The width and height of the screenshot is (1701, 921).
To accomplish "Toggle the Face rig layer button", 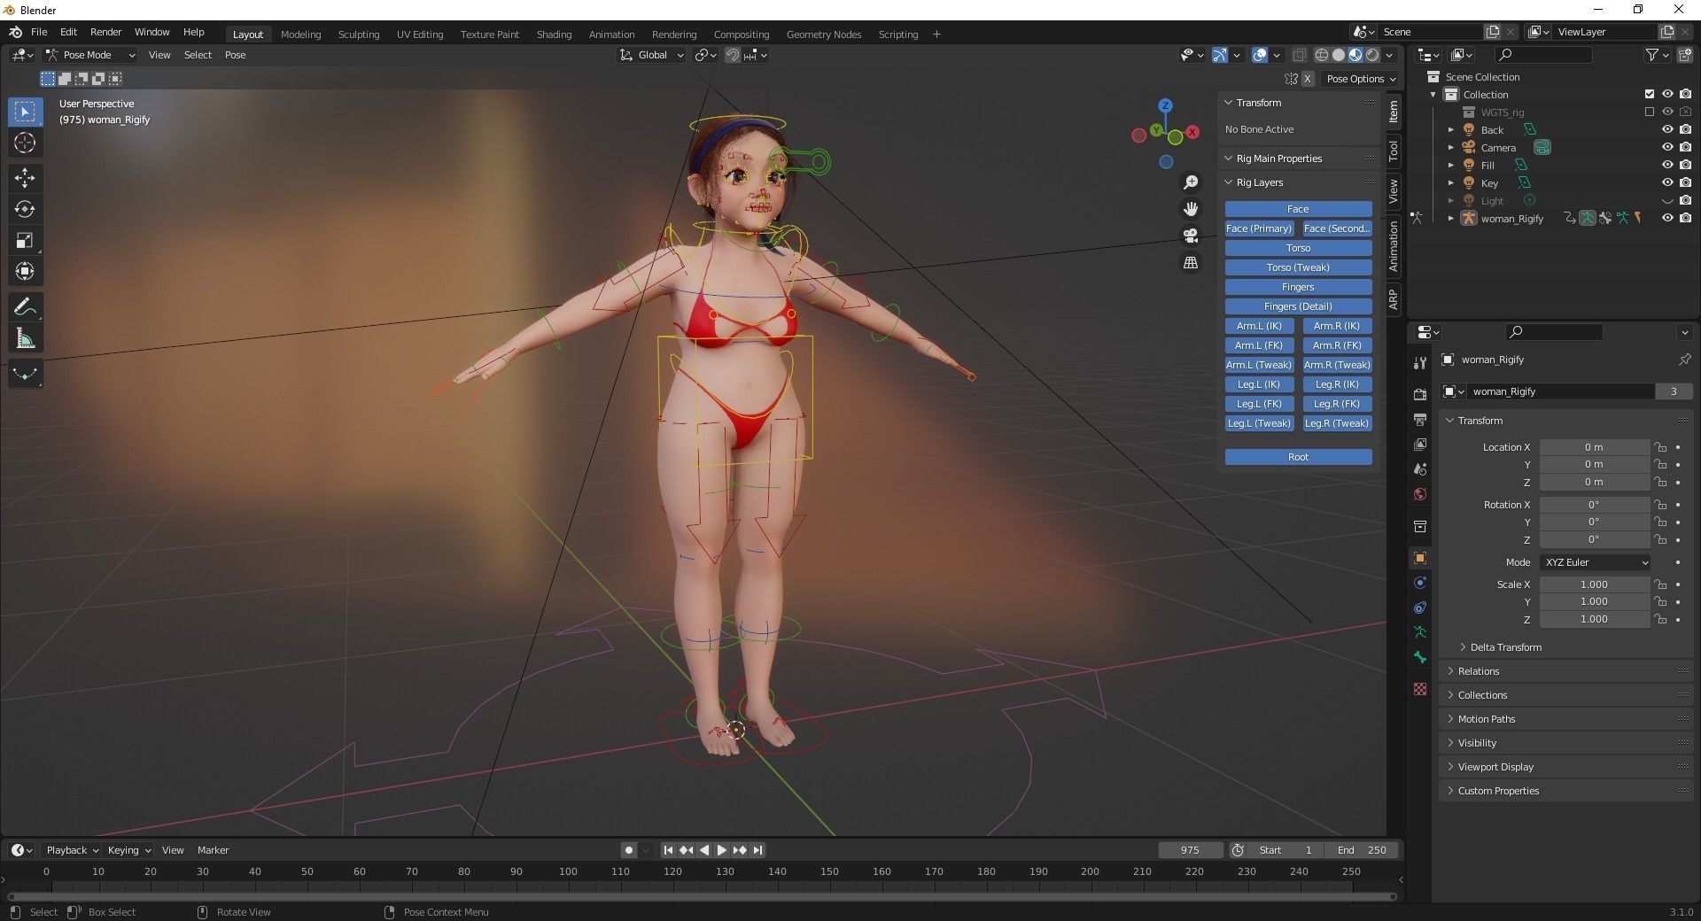I will (x=1298, y=209).
